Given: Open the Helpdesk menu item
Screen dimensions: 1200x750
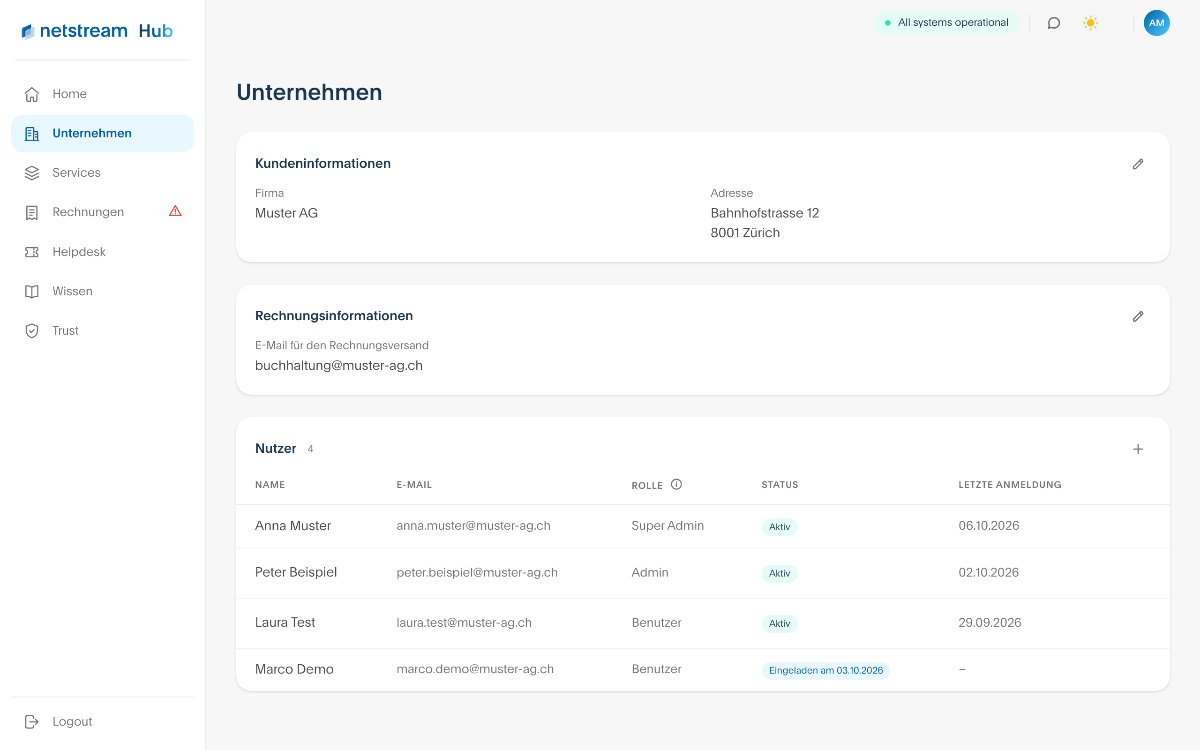Looking at the screenshot, I should [103, 252].
